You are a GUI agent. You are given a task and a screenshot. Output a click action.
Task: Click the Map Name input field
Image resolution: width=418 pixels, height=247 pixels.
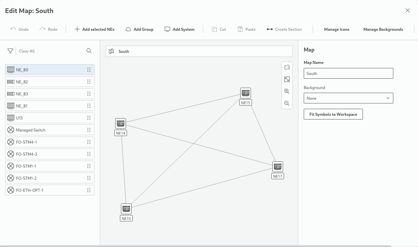[348, 73]
